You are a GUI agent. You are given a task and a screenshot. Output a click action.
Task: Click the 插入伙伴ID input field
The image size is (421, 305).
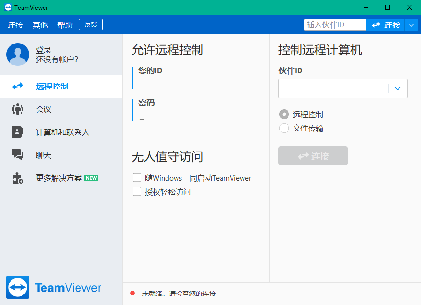[335, 24]
